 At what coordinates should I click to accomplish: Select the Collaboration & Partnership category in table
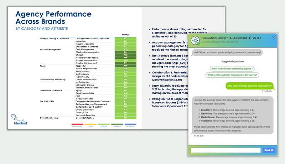click(52, 80)
